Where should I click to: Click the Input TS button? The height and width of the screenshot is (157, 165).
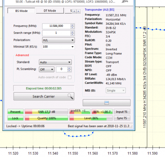tap(122, 112)
